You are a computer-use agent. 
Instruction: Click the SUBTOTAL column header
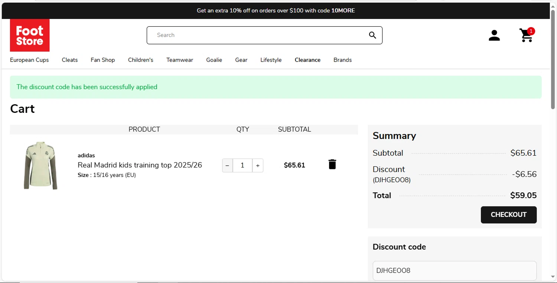[x=294, y=129]
